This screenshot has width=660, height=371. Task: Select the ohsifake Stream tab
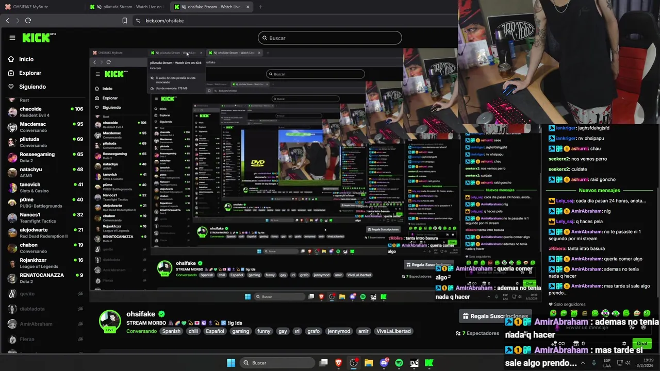[x=212, y=7]
